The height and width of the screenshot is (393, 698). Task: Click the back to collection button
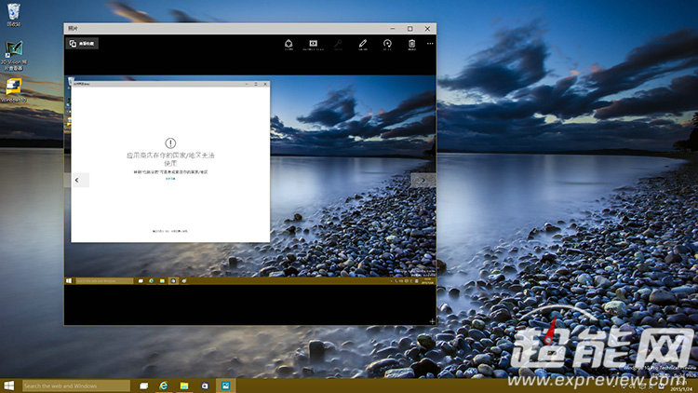coord(82,43)
